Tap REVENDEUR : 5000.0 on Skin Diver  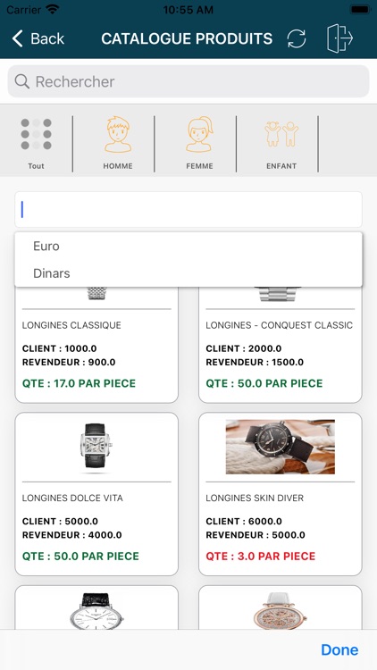tap(256, 535)
